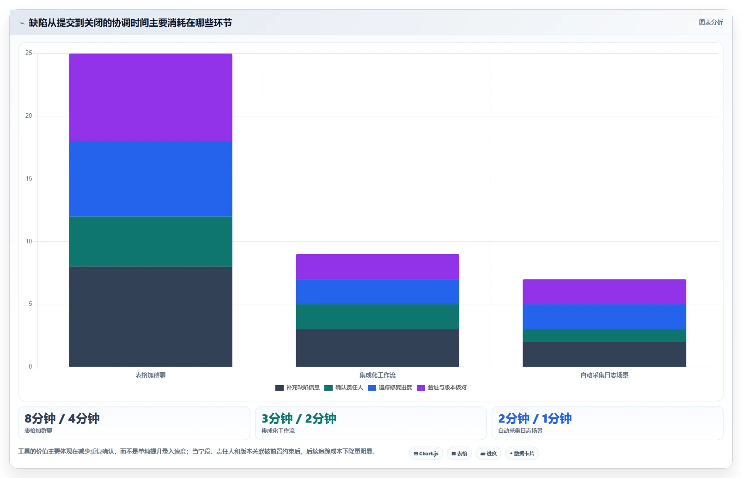Click the 图表分析 label in the header
Screen dimensions: 742x478
(711, 22)
